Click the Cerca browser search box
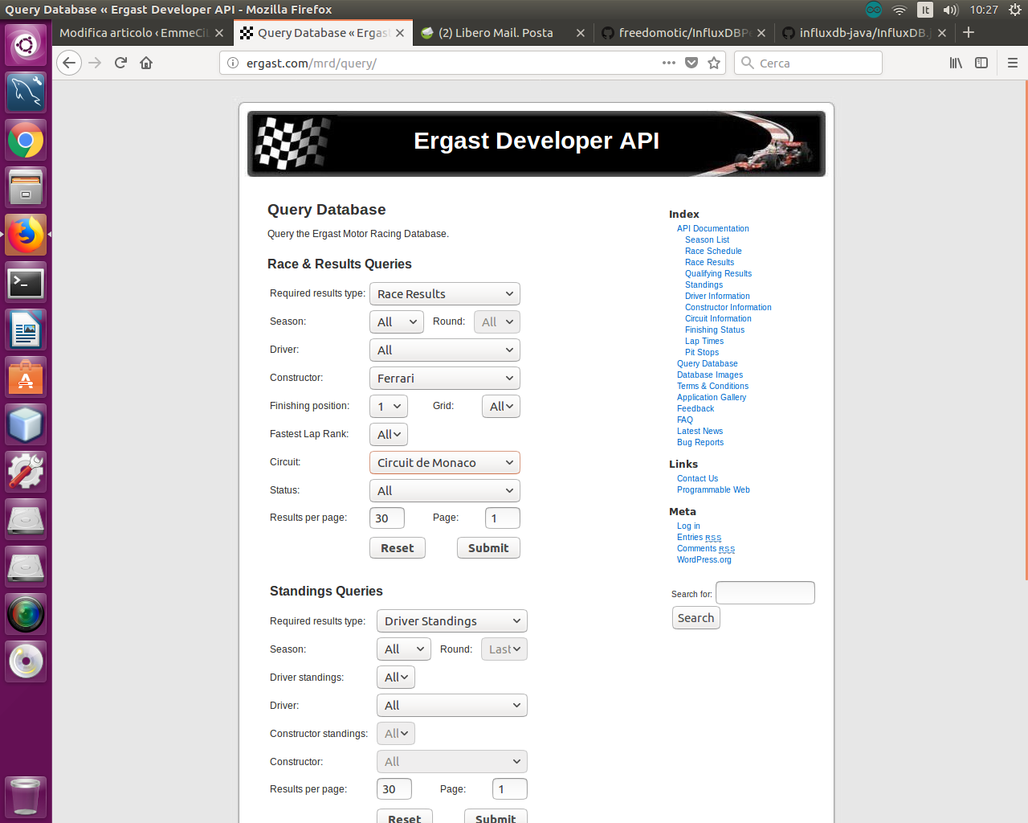Screen dimensions: 1028x823 click(809, 63)
